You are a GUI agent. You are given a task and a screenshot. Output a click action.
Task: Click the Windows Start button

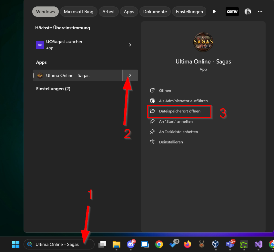click(15, 244)
